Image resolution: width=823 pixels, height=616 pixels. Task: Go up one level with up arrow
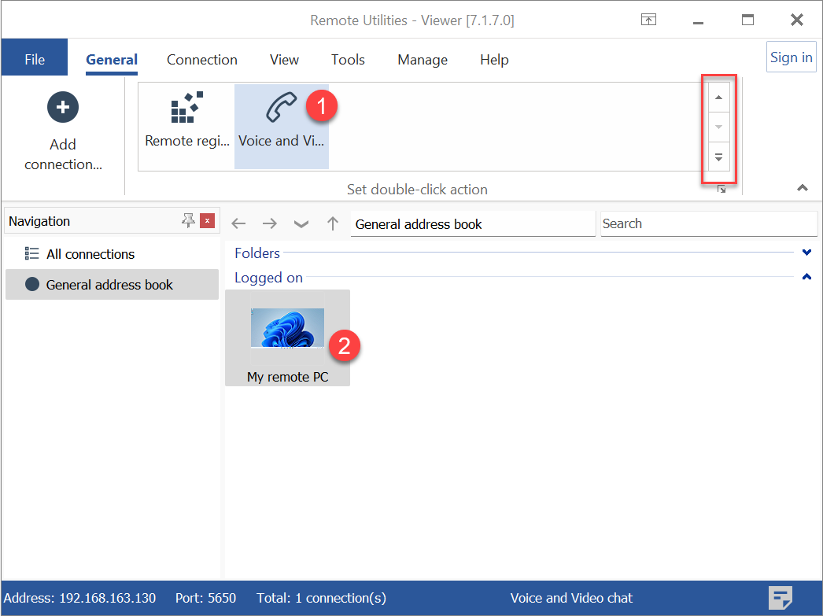(x=333, y=224)
